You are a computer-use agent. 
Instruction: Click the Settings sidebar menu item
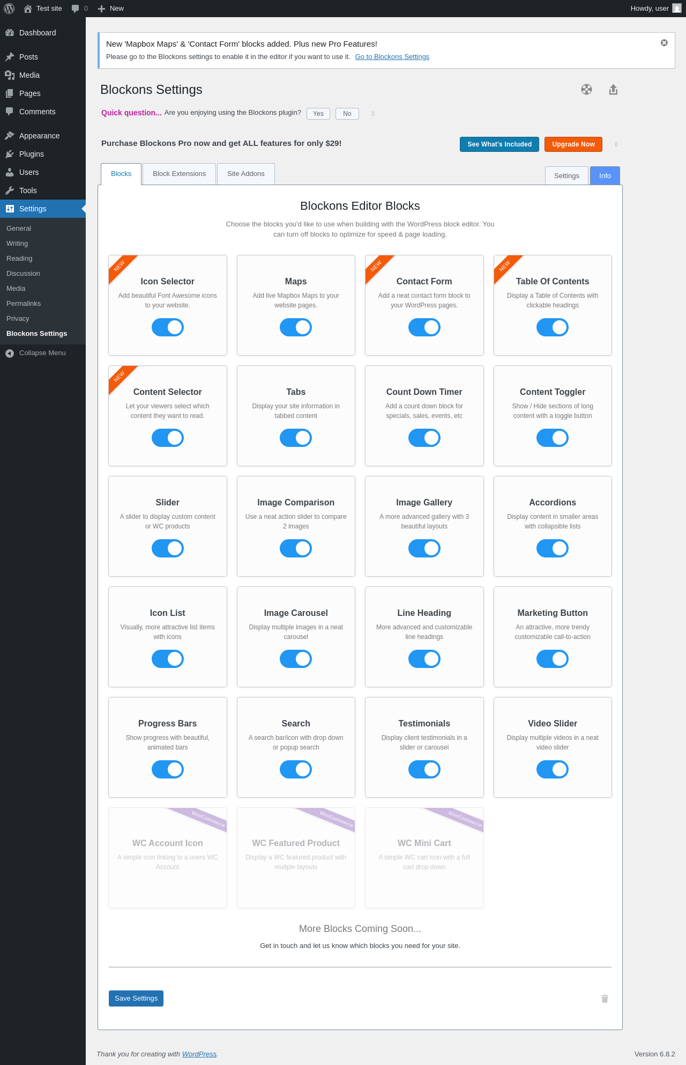pyautogui.click(x=43, y=209)
